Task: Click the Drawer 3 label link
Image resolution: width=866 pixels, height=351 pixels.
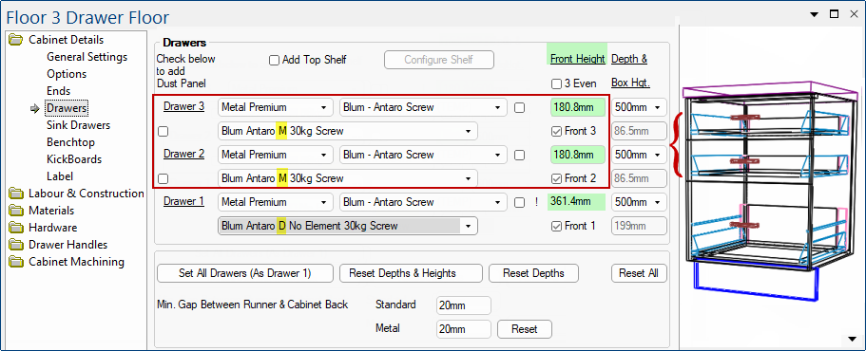Action: coord(183,107)
